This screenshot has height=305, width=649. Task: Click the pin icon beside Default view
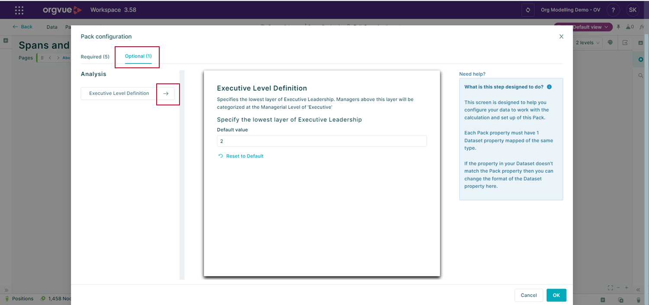pos(619,27)
